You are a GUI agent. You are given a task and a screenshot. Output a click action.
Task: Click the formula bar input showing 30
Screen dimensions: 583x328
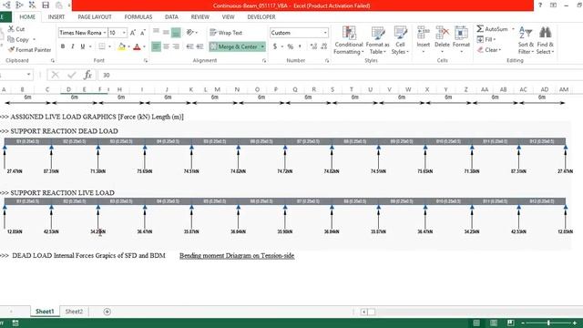pyautogui.click(x=340, y=75)
